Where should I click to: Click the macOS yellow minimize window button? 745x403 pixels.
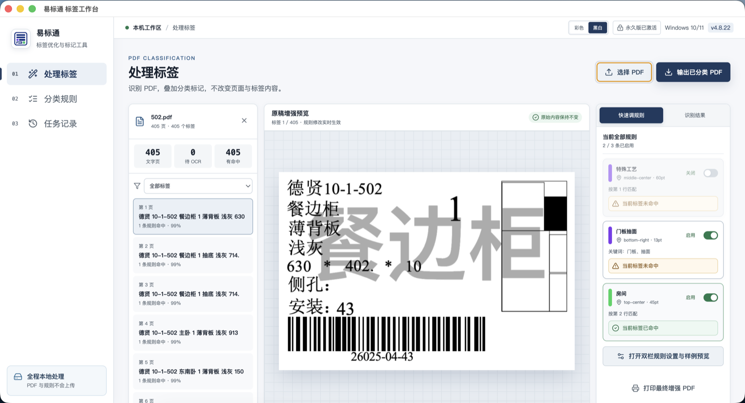[20, 9]
